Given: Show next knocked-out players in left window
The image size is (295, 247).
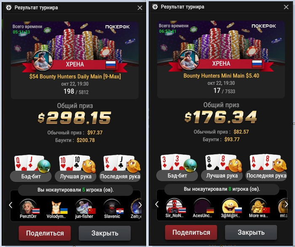Looking at the screenshot, I should [x=140, y=205].
